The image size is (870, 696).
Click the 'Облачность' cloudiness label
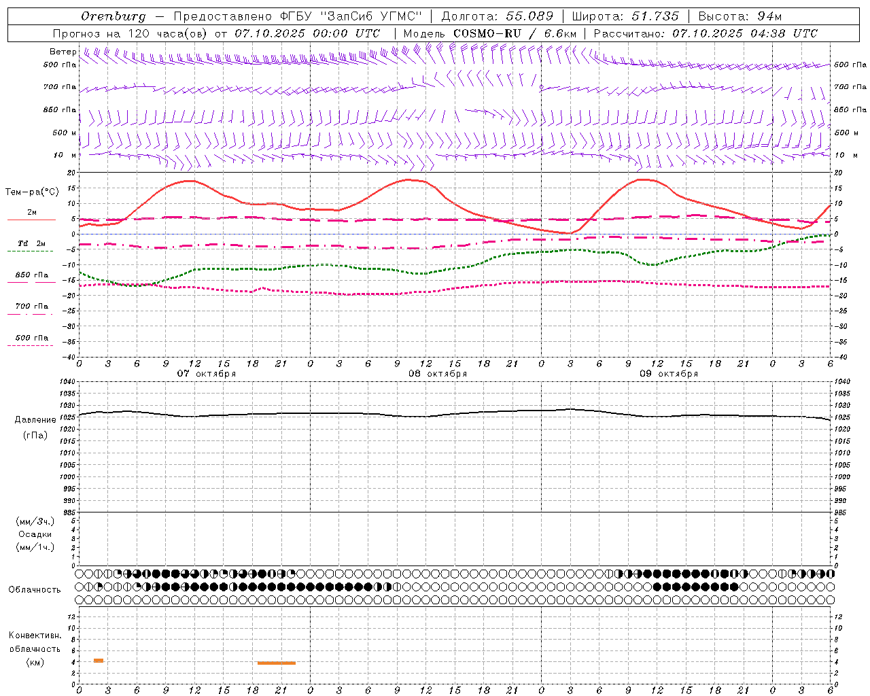35,589
